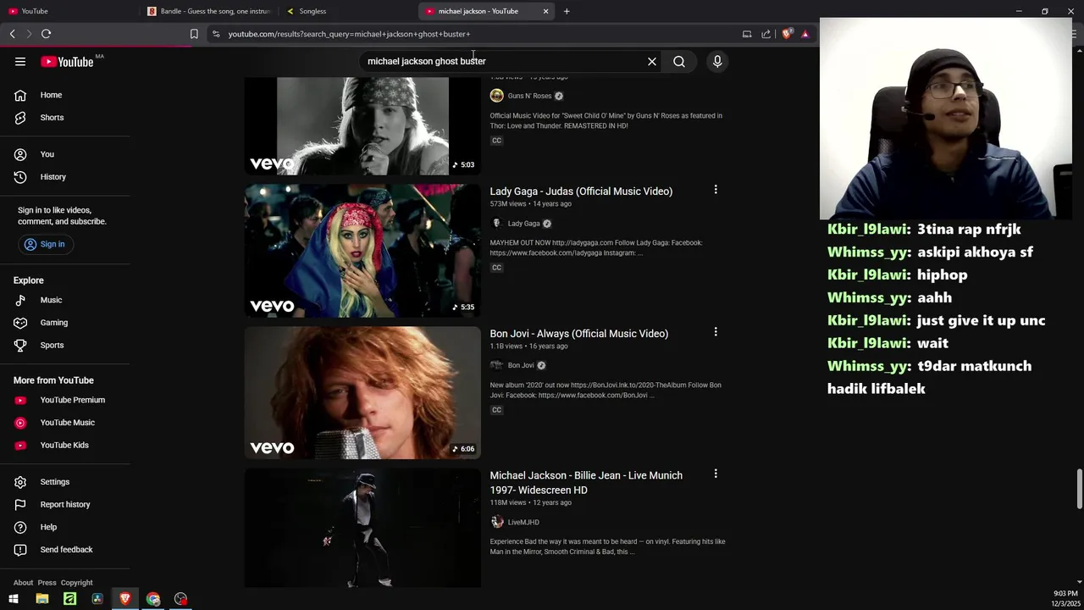Open the YouTube hamburger guide menu

pyautogui.click(x=20, y=61)
